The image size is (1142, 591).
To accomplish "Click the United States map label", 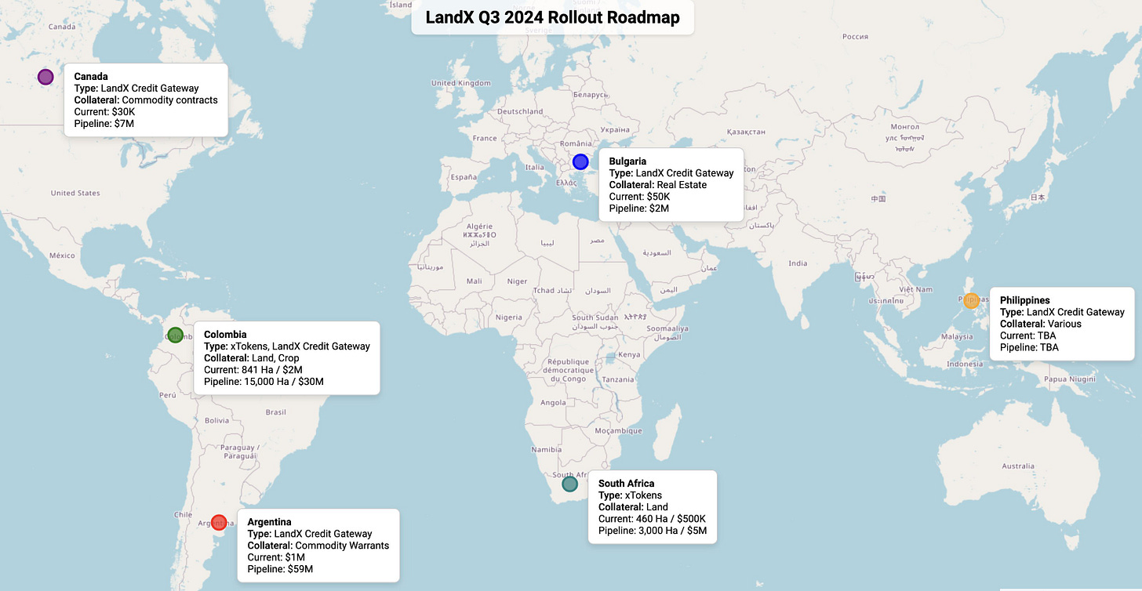I will 75,193.
